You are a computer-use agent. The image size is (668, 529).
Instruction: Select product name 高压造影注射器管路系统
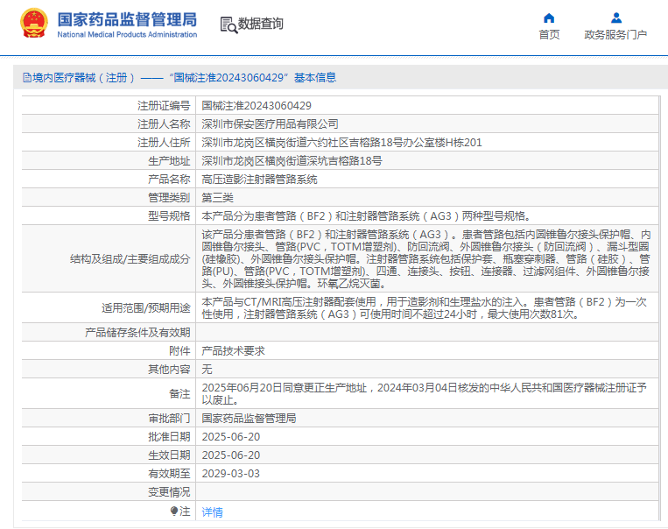pyautogui.click(x=259, y=179)
